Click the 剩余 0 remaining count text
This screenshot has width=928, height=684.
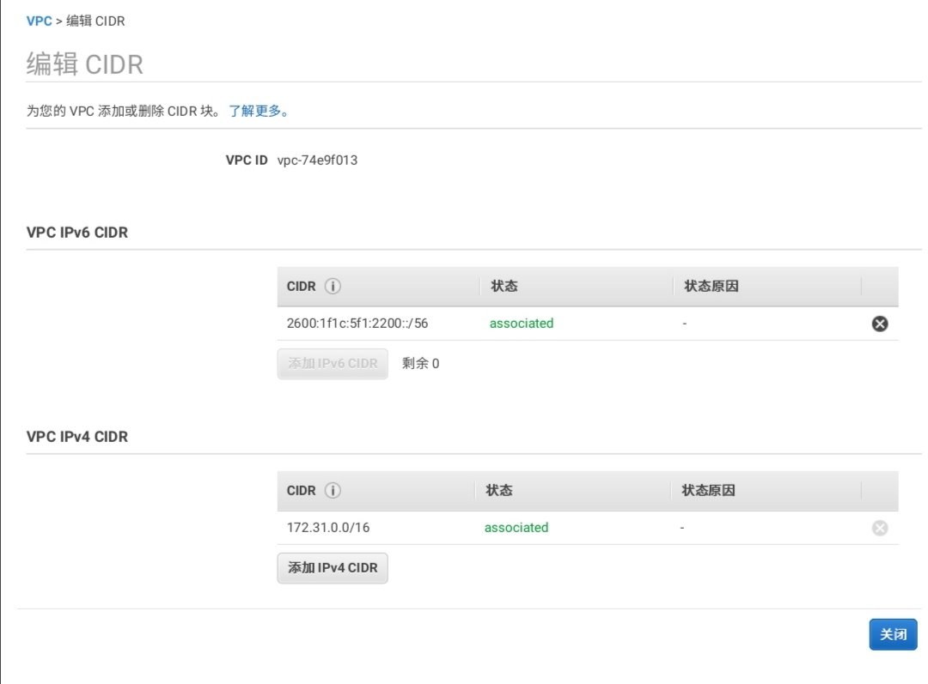pyautogui.click(x=420, y=363)
